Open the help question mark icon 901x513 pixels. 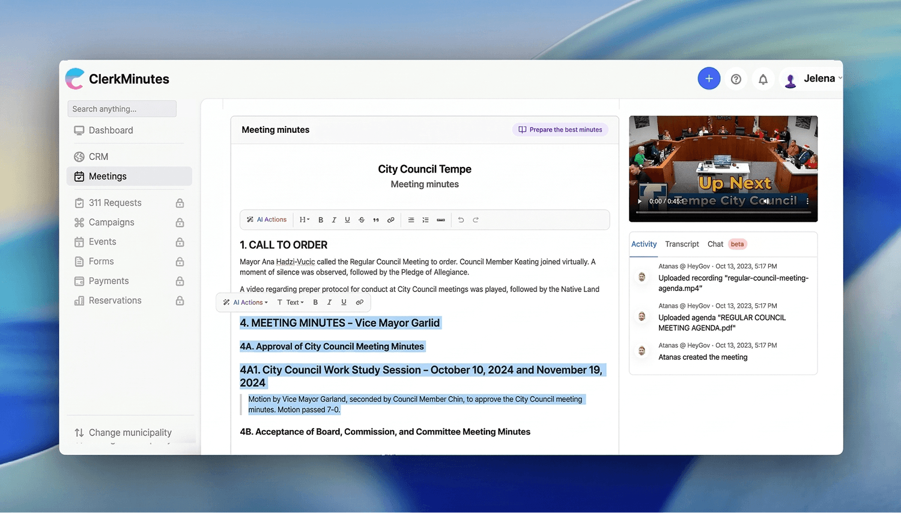coord(736,79)
